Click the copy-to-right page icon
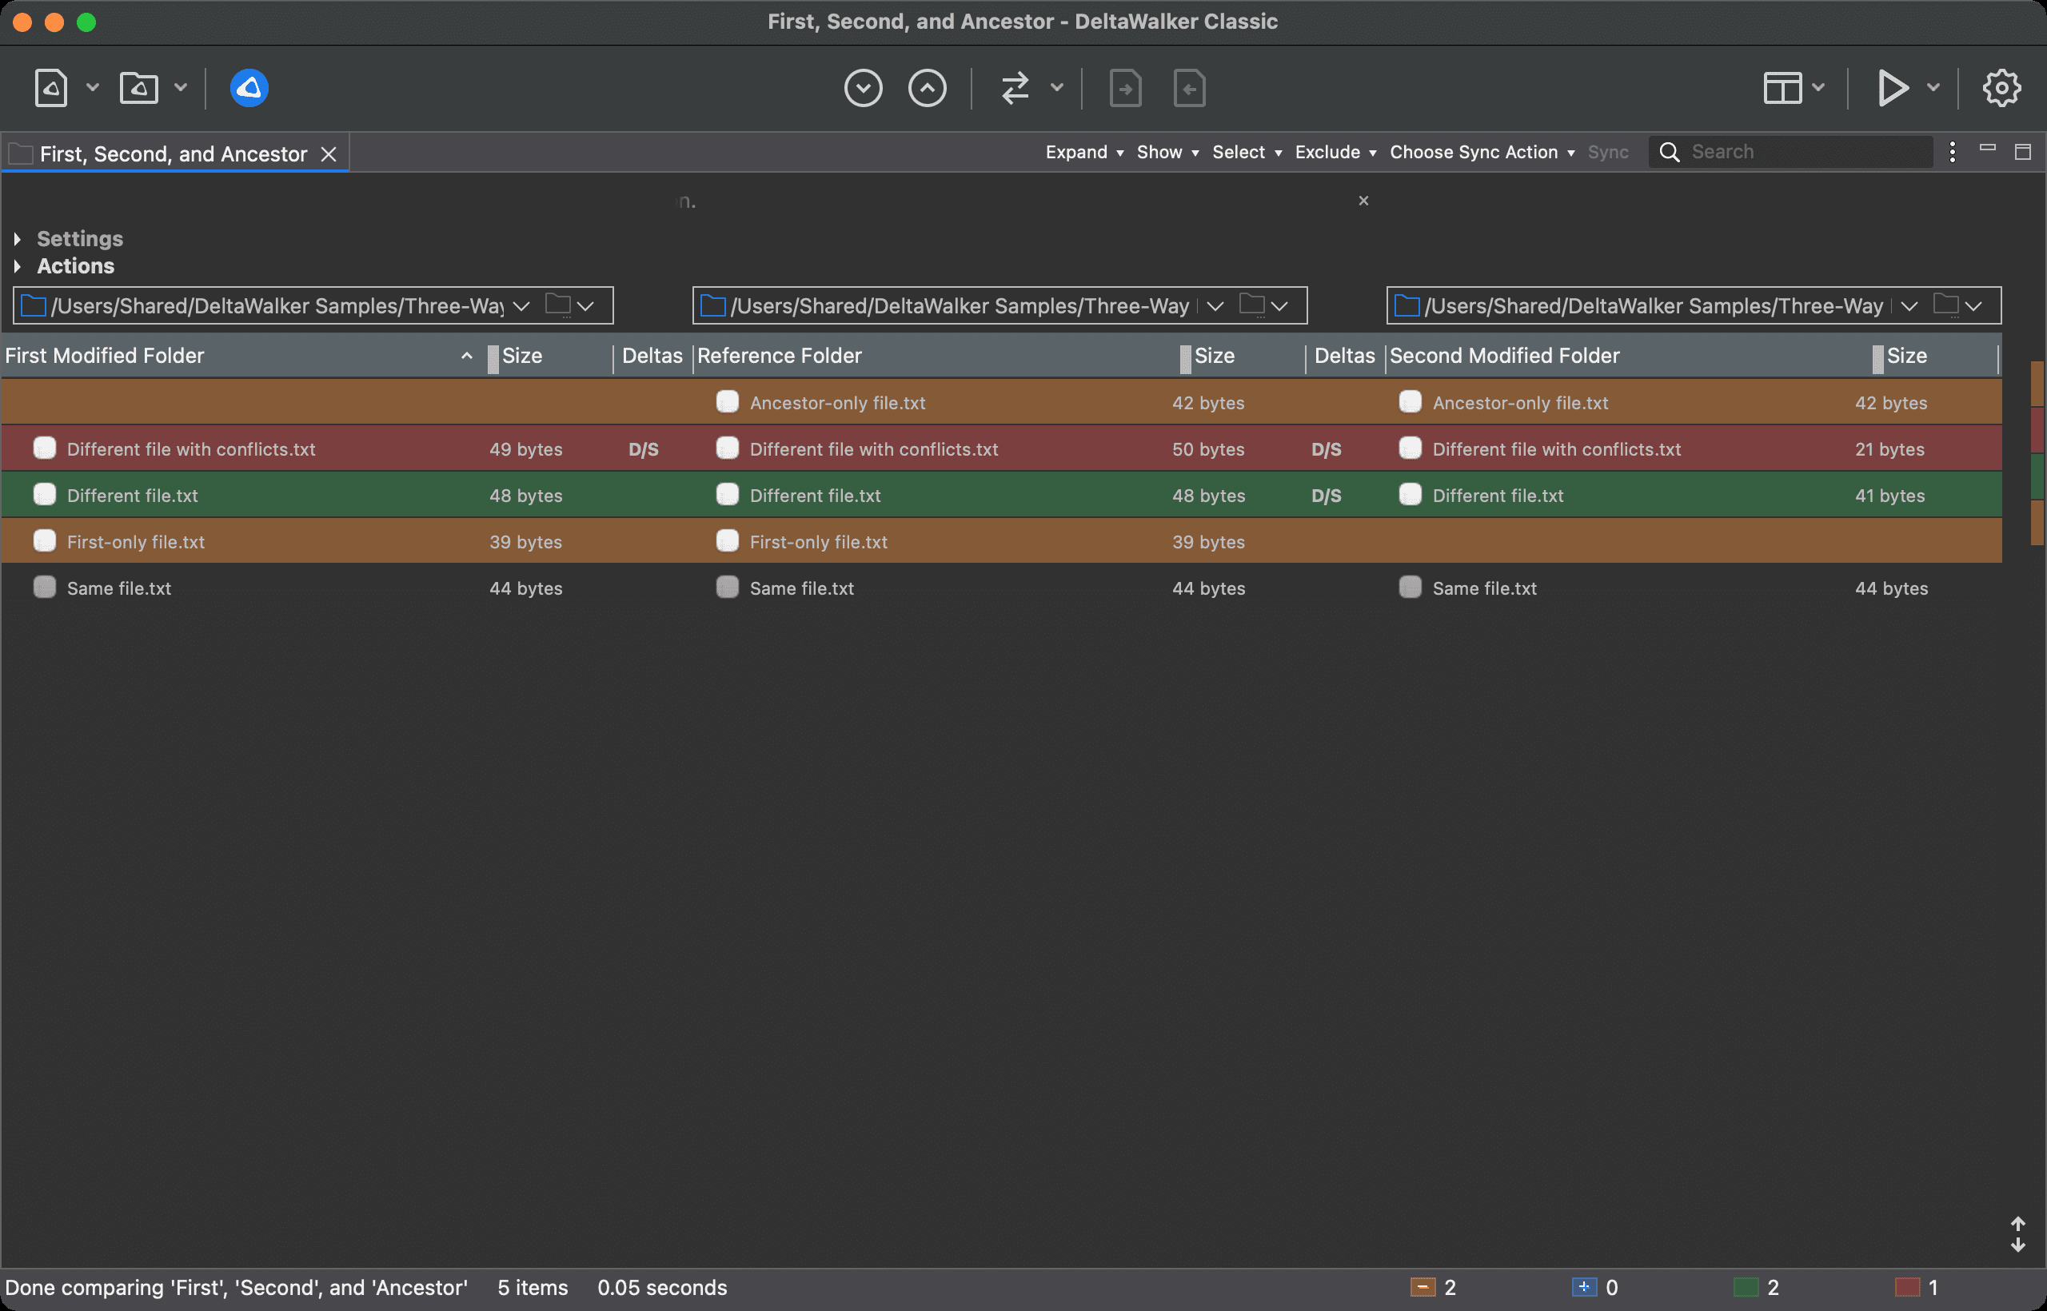 point(1125,88)
